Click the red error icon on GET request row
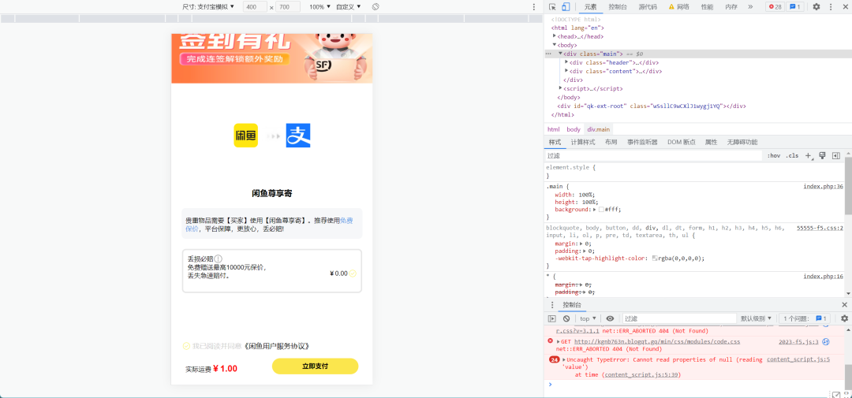Screen dimensions: 852x398 (551, 341)
